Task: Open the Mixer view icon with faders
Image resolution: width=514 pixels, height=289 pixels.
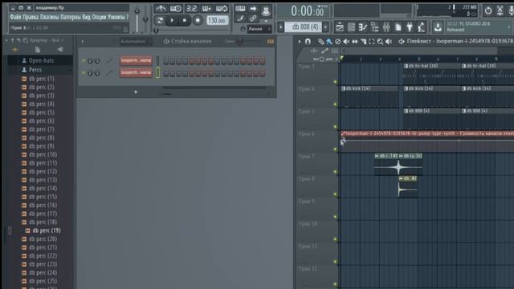Action: 386,27
